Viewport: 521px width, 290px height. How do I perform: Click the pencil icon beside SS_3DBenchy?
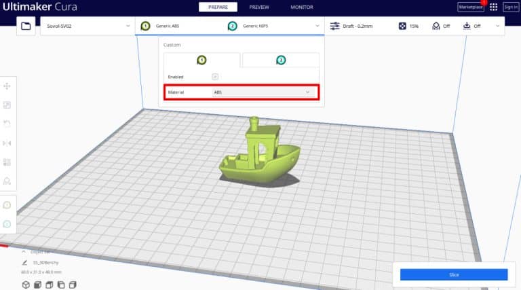(24, 263)
